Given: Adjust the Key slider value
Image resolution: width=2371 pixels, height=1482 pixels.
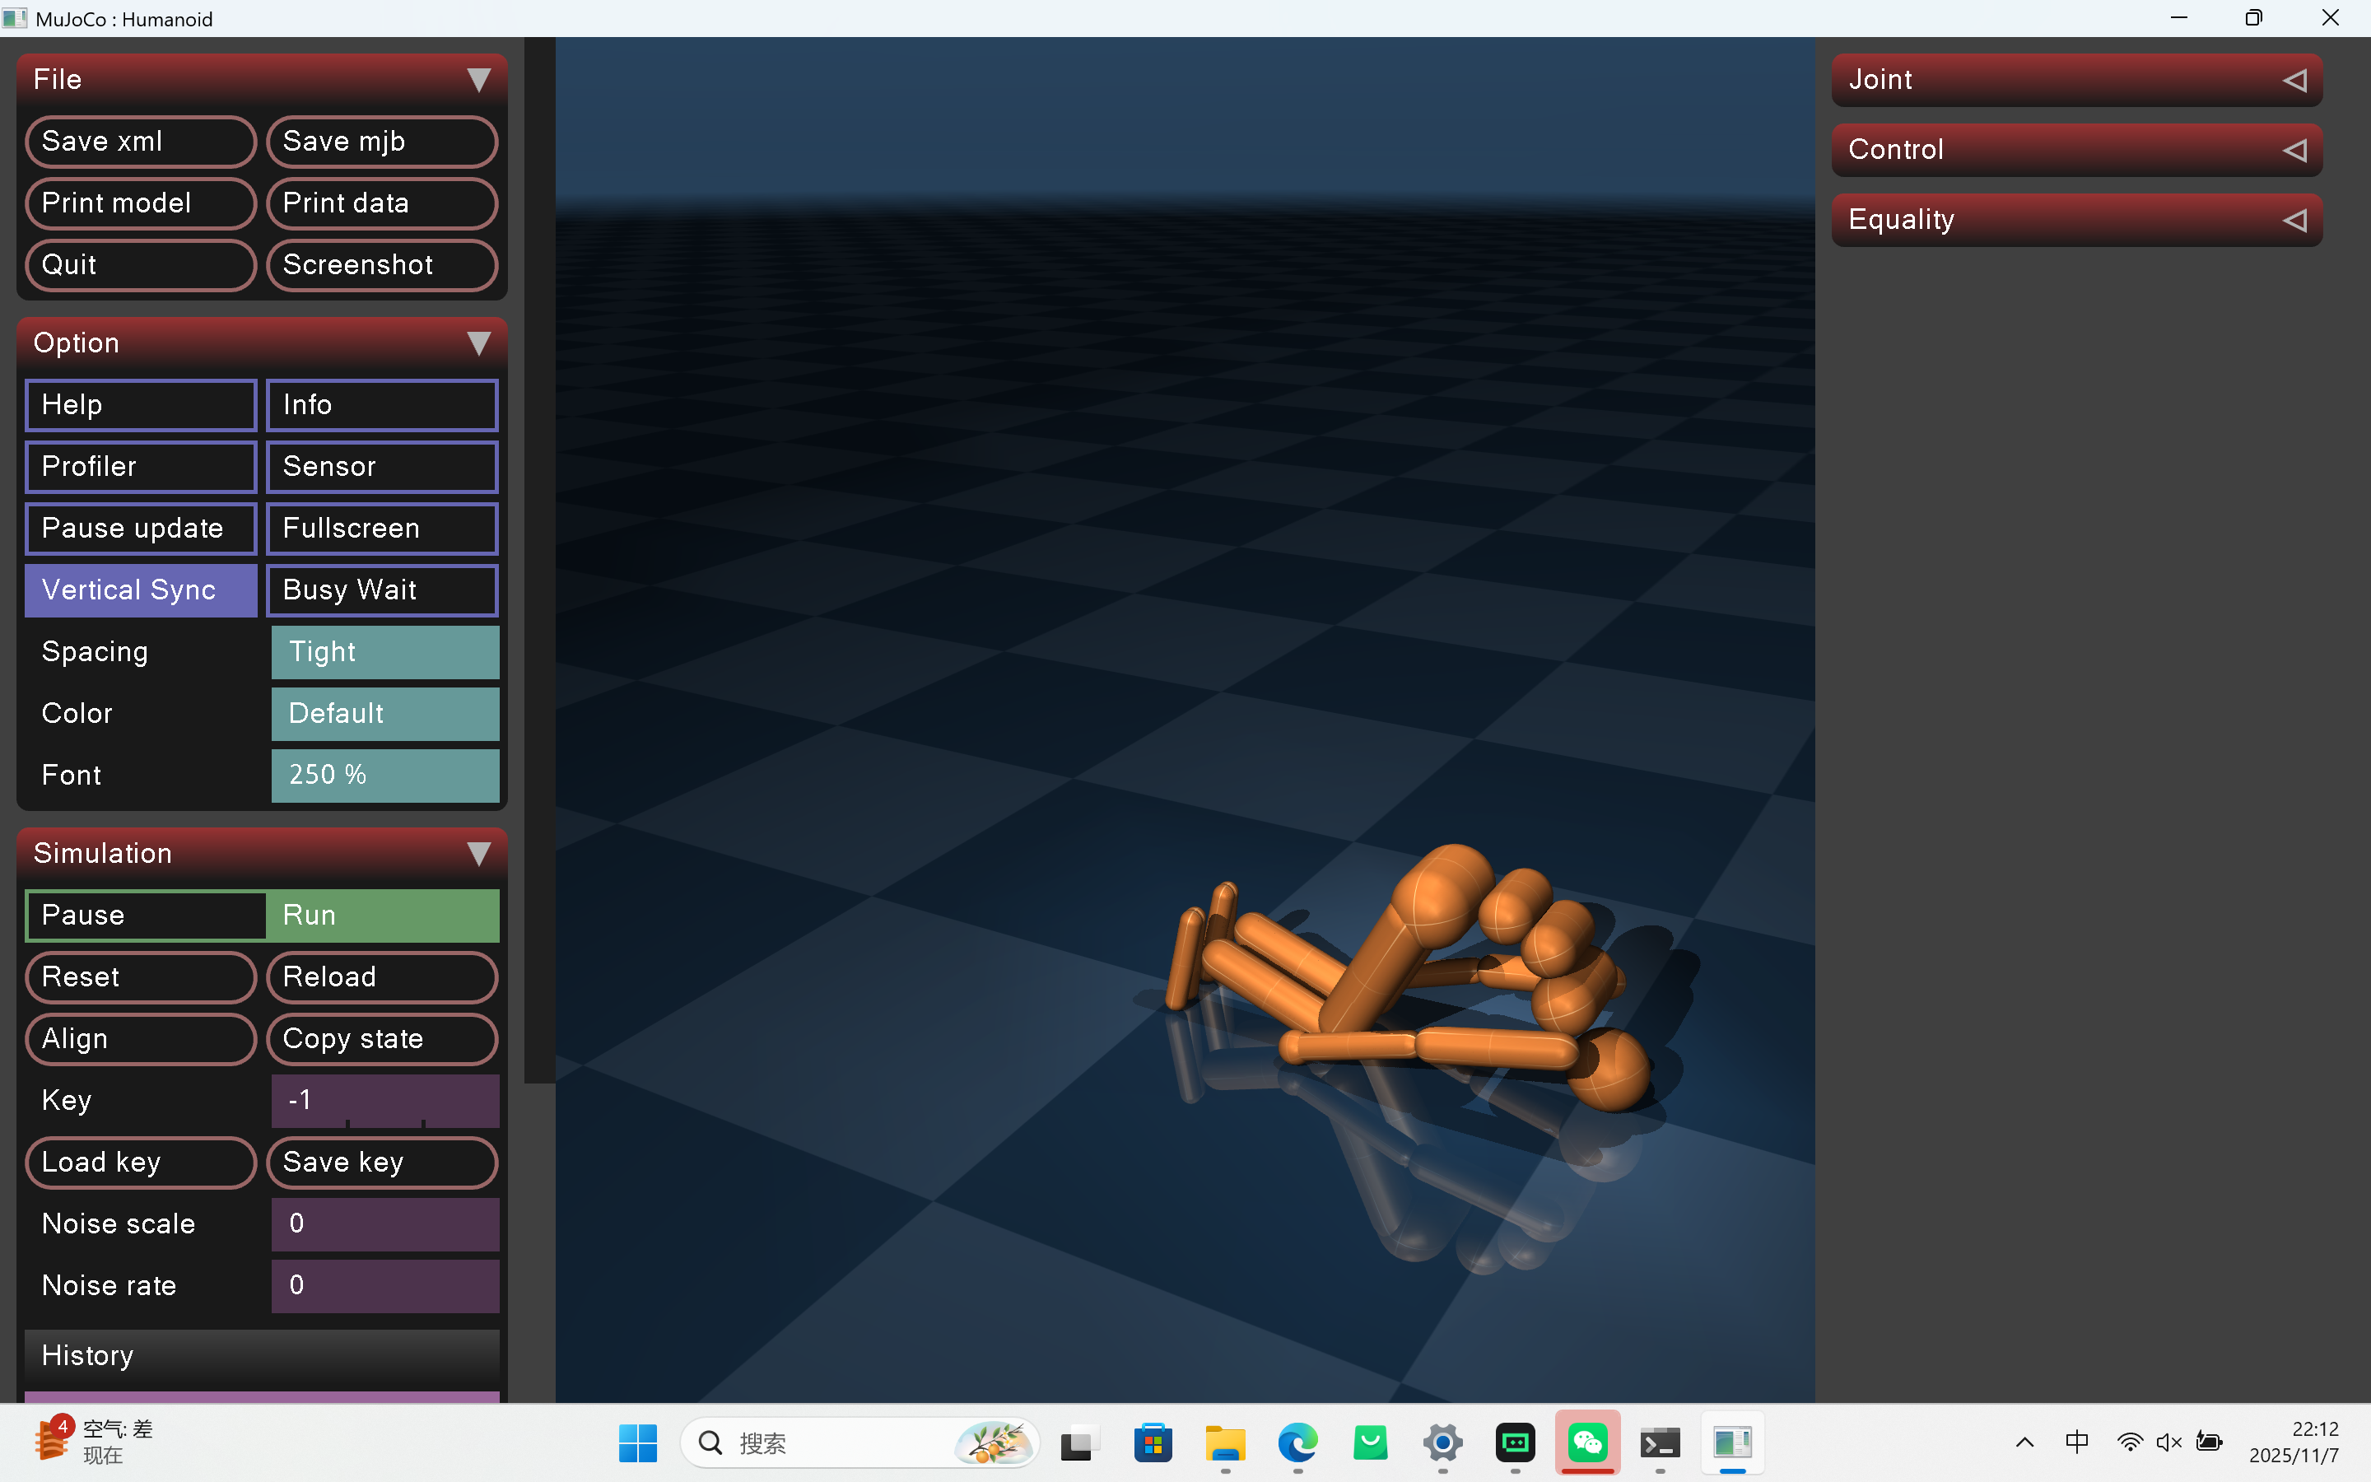Looking at the screenshot, I should 384,1100.
